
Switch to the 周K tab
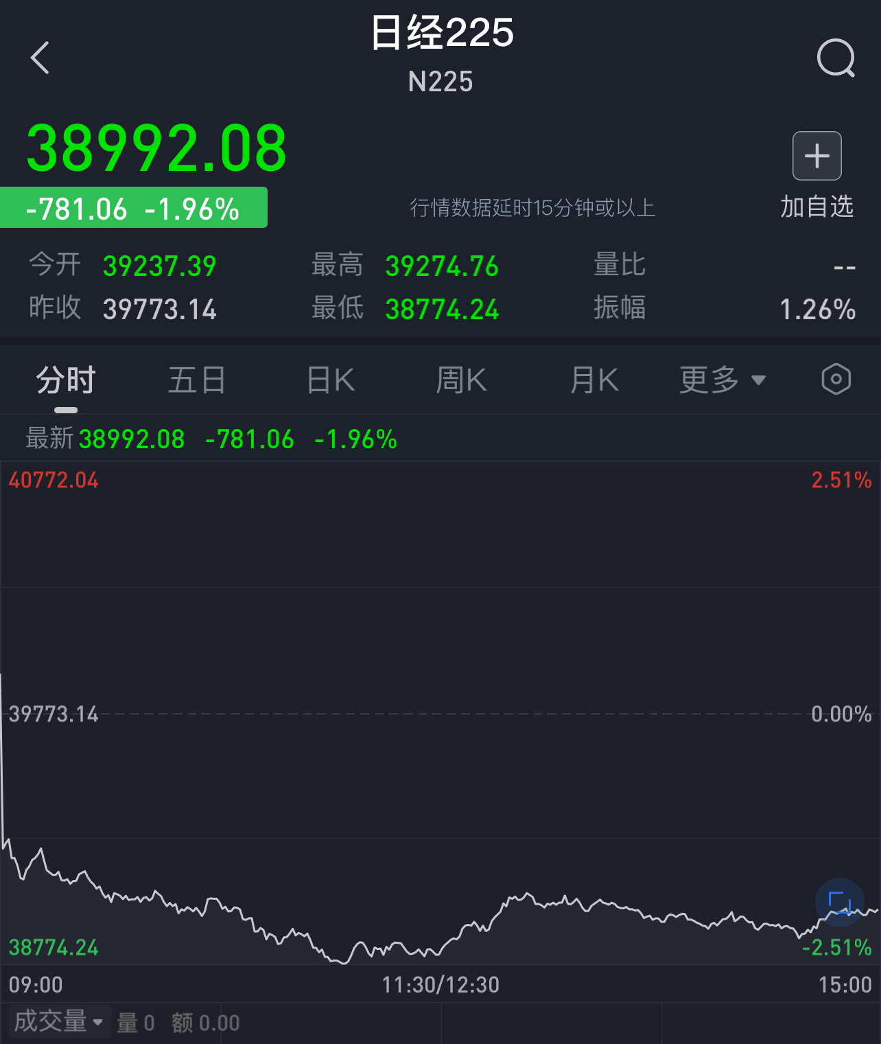[462, 380]
